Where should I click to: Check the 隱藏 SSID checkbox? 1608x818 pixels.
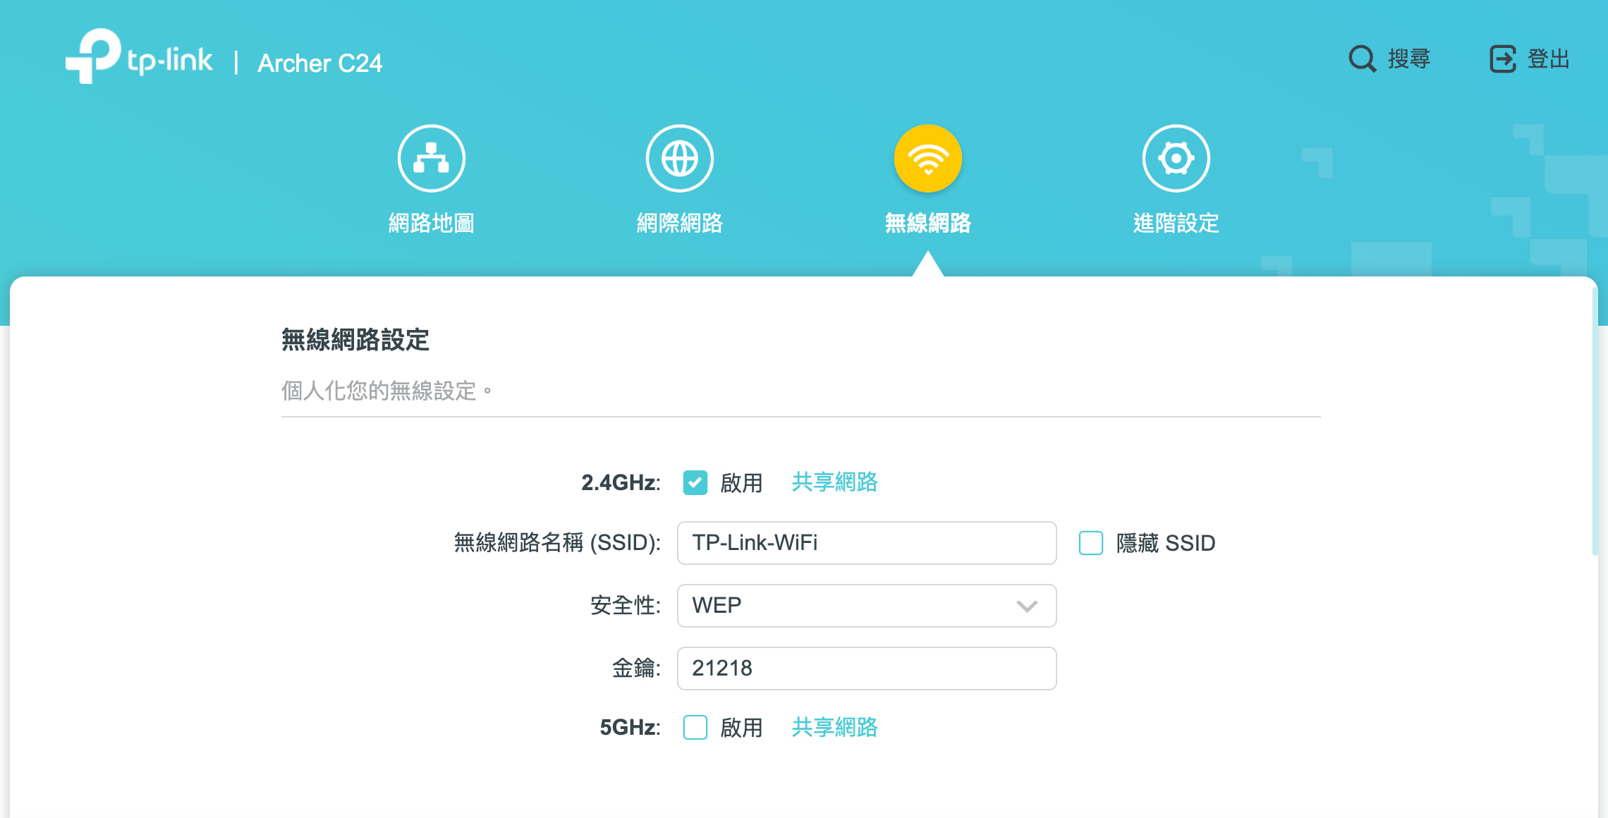point(1090,543)
